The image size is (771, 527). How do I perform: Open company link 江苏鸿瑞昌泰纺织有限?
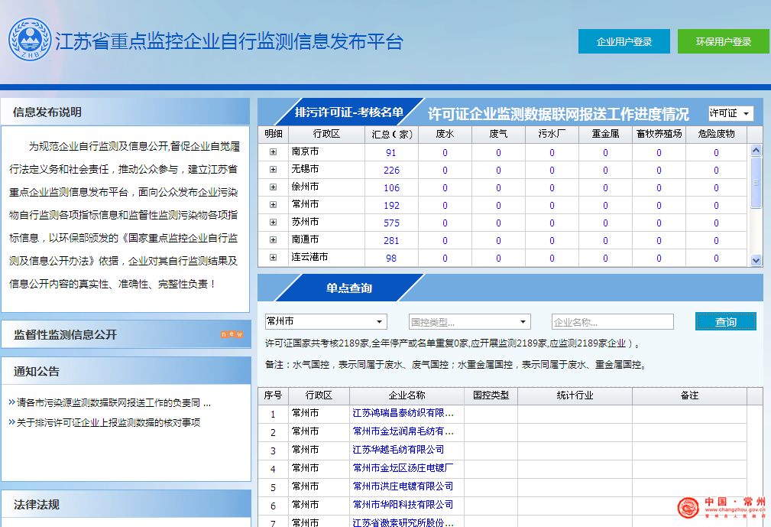pyautogui.click(x=403, y=413)
